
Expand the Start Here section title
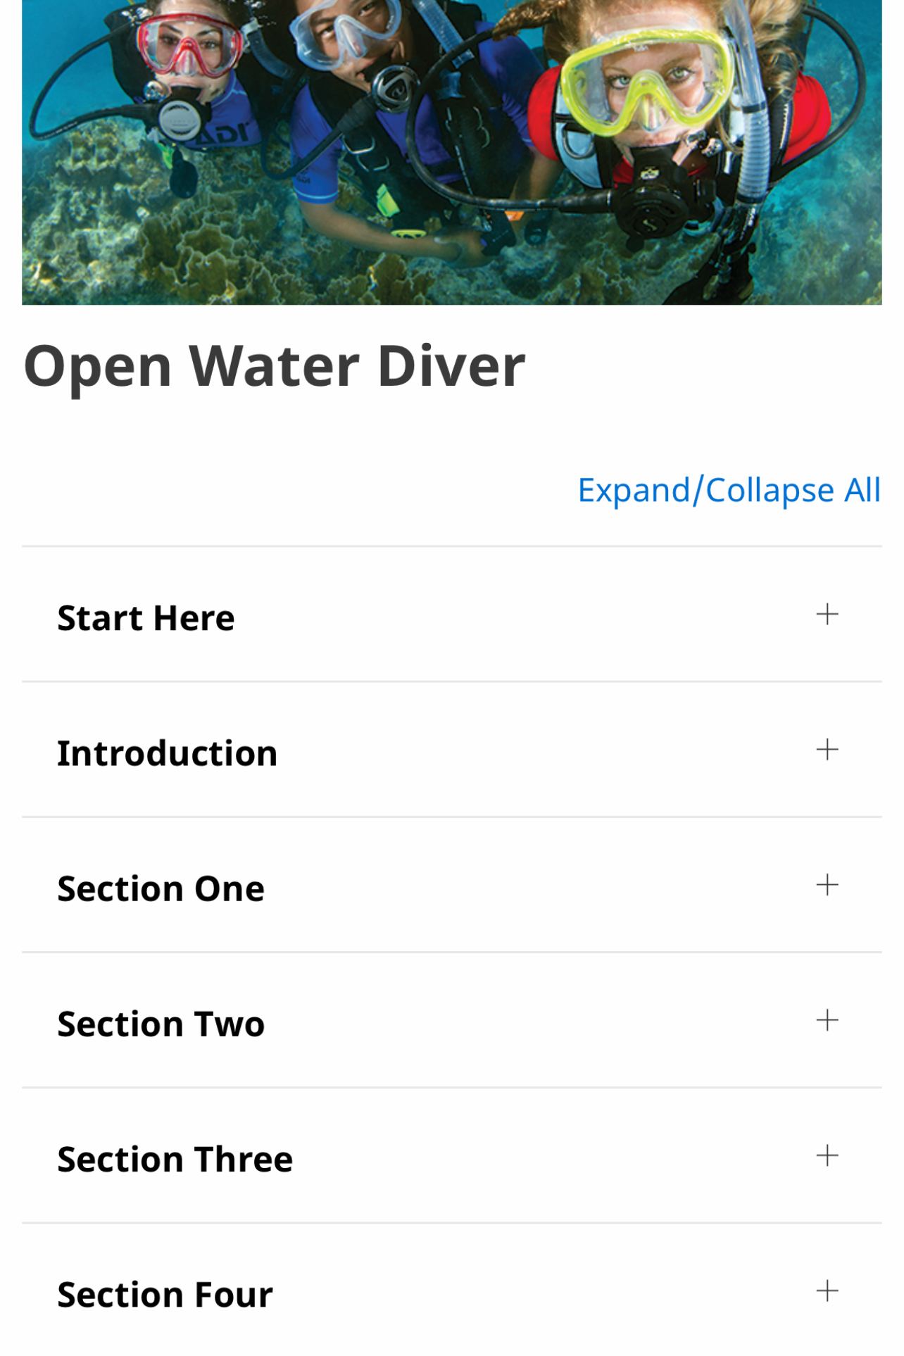point(146,618)
